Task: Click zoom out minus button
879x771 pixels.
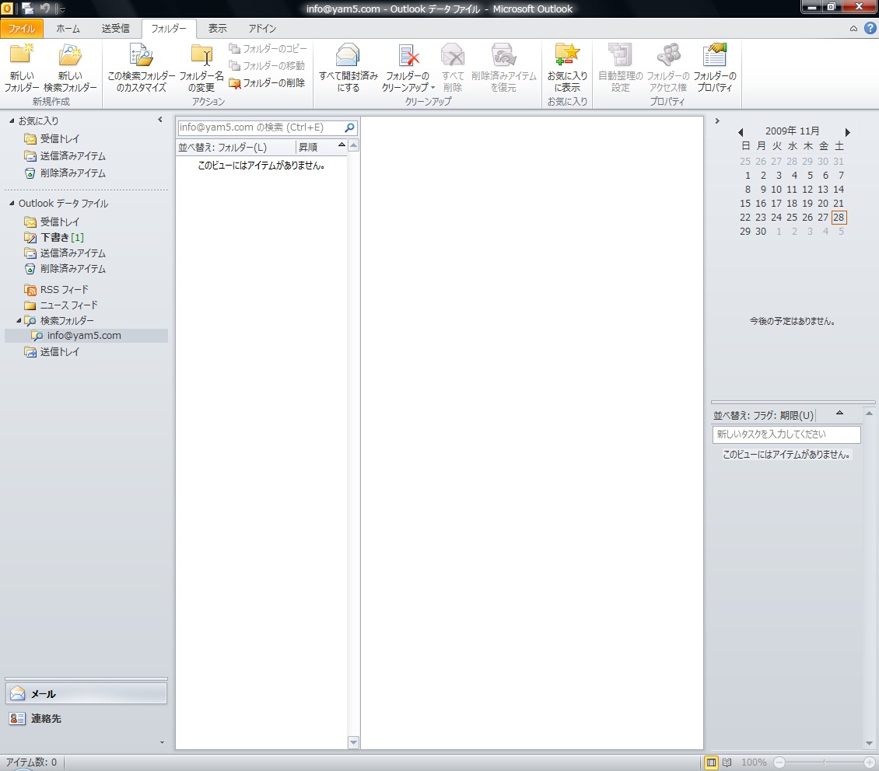Action: pos(779,762)
